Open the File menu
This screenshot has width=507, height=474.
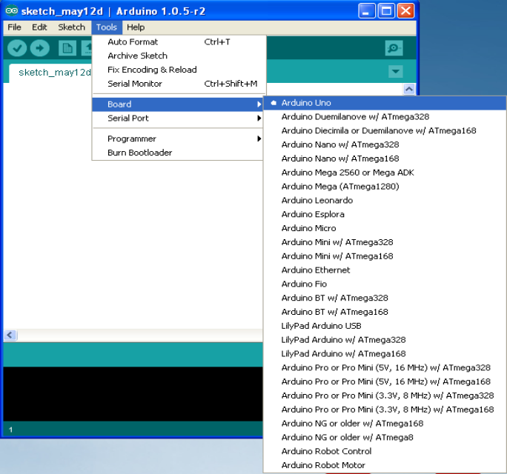point(15,27)
